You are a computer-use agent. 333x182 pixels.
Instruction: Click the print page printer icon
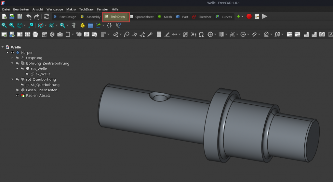coord(35,34)
